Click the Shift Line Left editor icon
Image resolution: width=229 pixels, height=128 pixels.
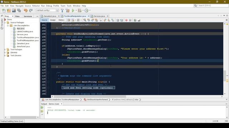coord(118,20)
